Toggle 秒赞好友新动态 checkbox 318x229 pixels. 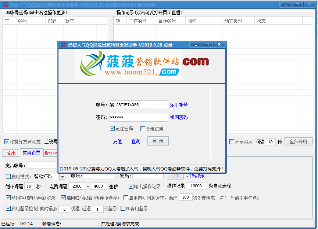point(22,142)
